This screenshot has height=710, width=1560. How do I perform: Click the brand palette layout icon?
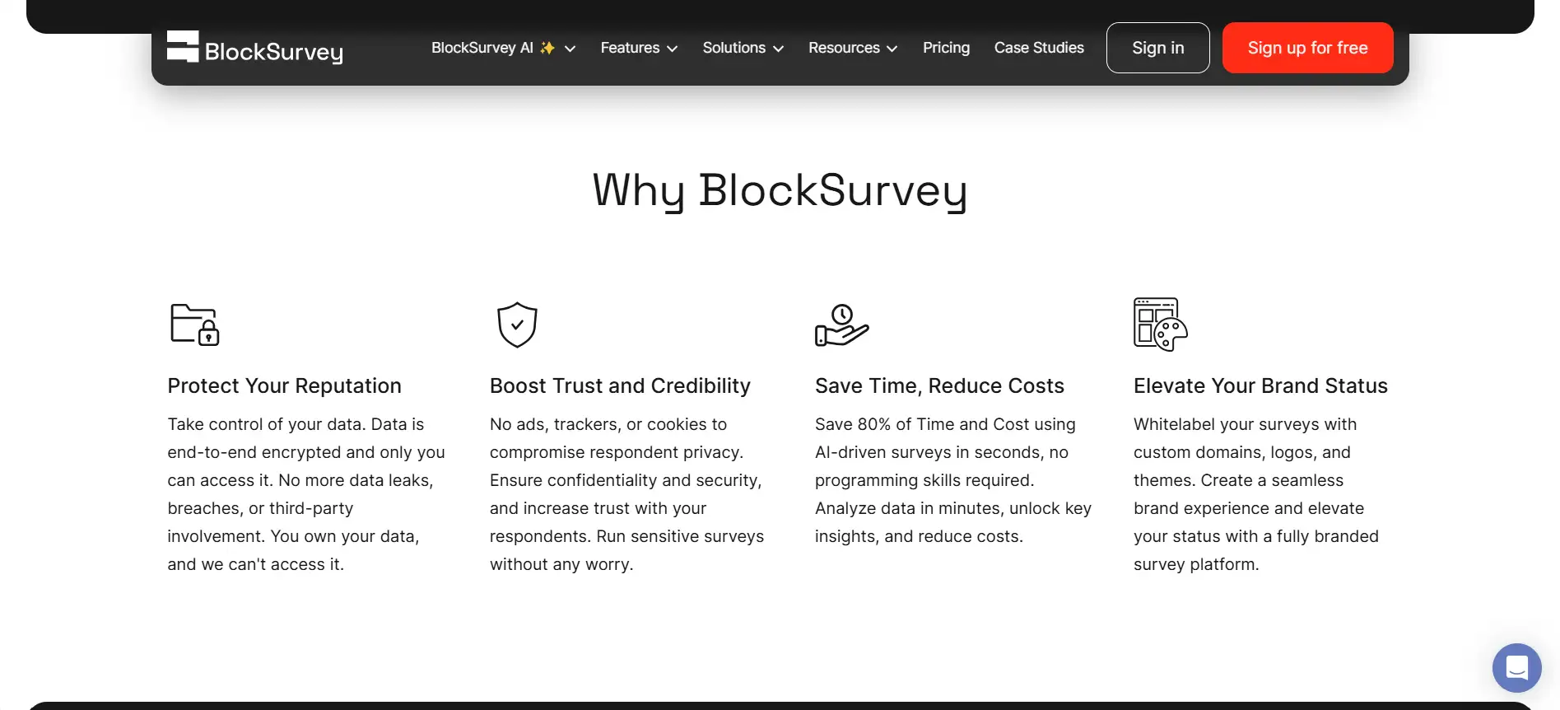pos(1160,325)
